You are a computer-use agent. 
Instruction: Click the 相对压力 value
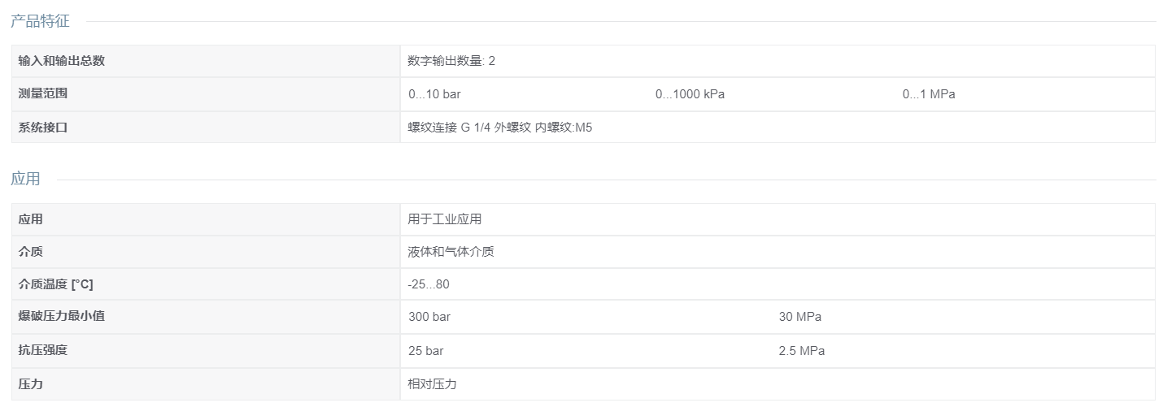click(432, 384)
